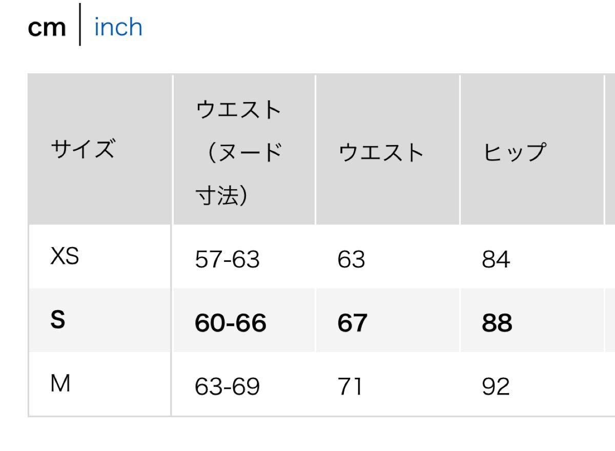Image resolution: width=615 pixels, height=451 pixels.
Task: Click the S hip value 88
Action: [497, 323]
